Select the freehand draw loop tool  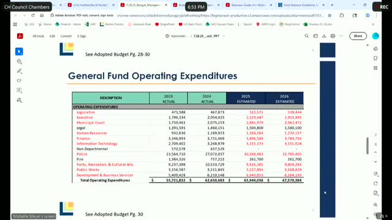(x=19, y=81)
